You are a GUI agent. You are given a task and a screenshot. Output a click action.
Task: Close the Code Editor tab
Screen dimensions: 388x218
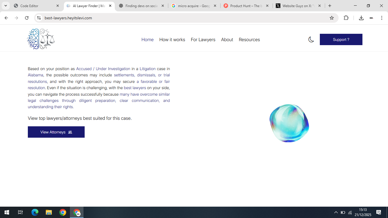(58, 6)
